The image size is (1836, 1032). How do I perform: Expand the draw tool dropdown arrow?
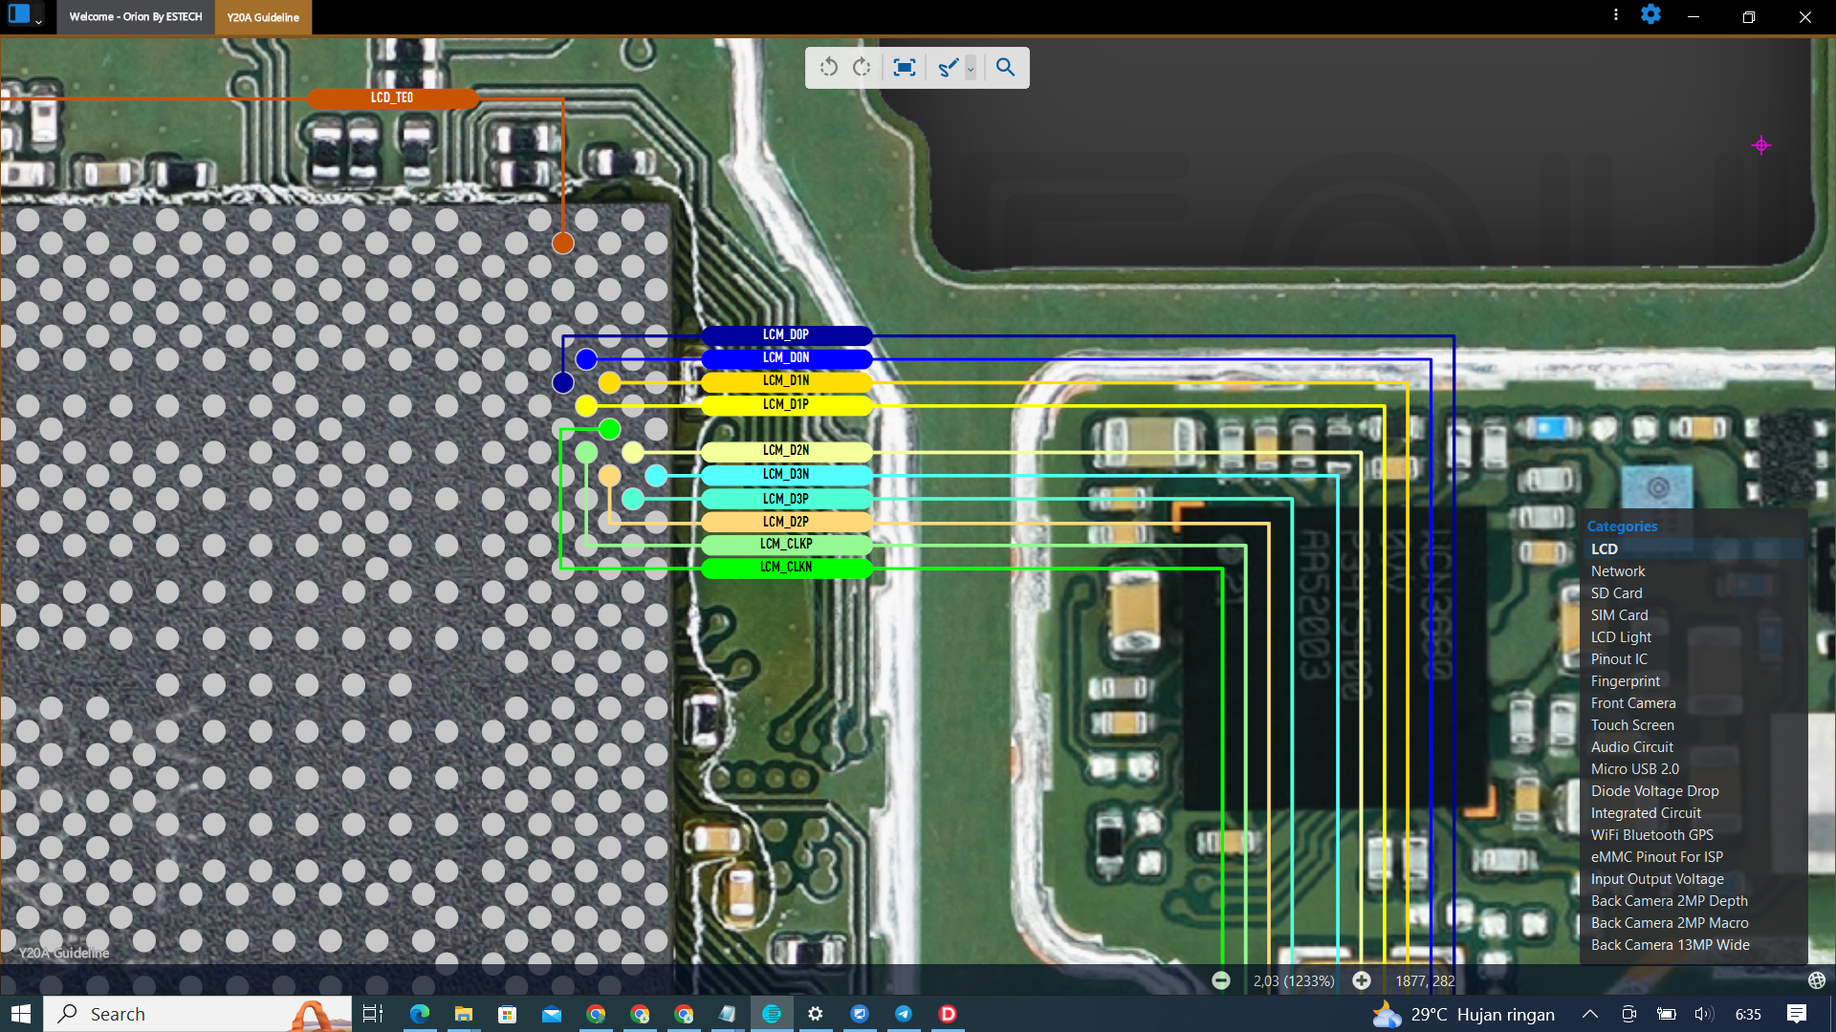click(x=971, y=69)
